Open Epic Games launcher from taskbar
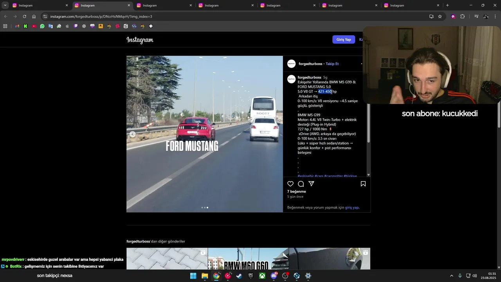Screen dimensions: 501x282 click(x=250, y=276)
